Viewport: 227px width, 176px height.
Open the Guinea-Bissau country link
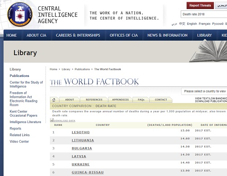pos(88,172)
